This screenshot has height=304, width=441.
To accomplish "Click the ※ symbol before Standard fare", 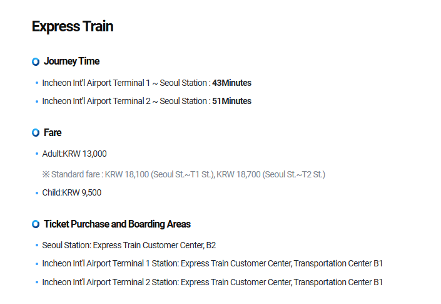I will [46, 174].
